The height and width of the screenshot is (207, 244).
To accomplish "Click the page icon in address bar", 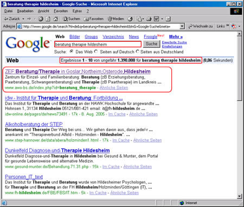I will click(x=20, y=27).
